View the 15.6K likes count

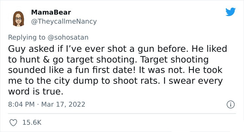pos(32,122)
